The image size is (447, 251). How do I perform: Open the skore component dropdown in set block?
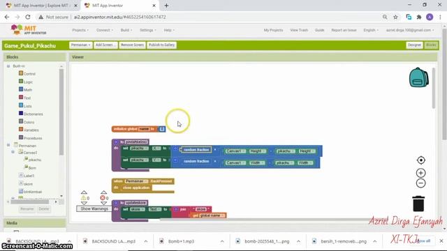point(138,209)
